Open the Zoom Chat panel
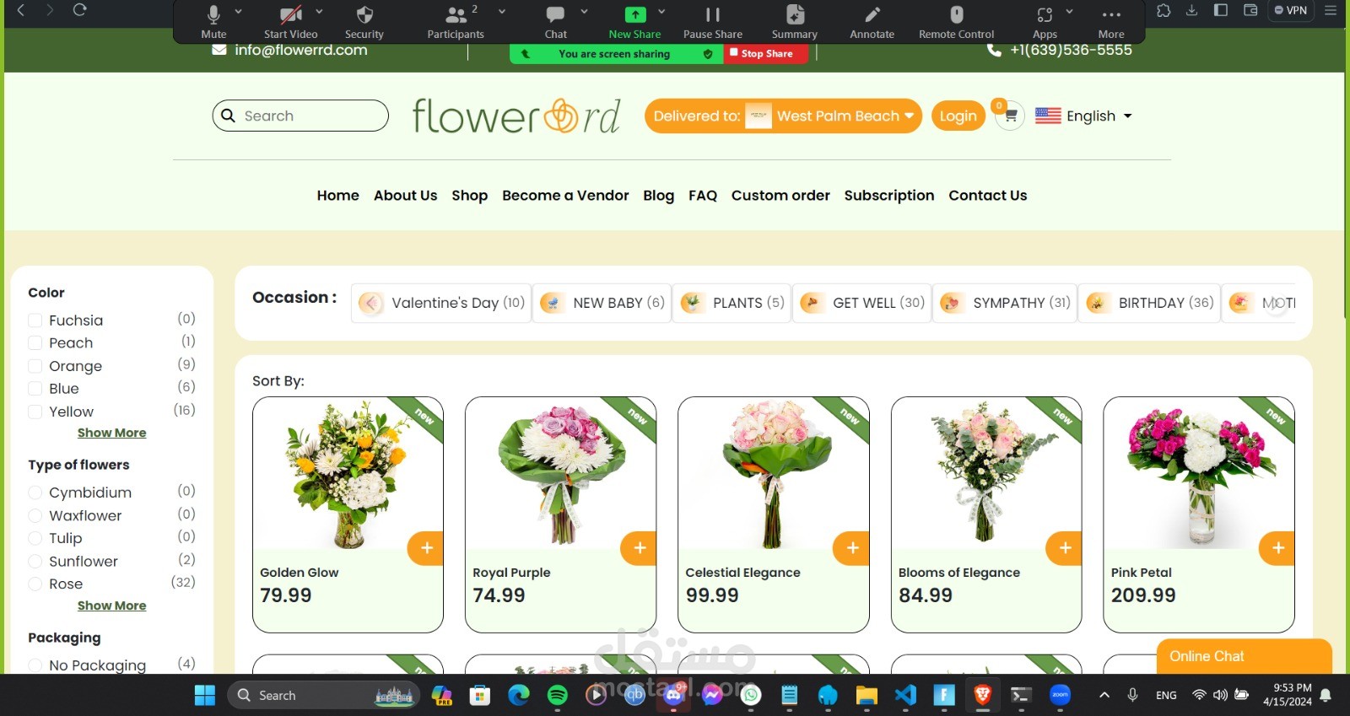The height and width of the screenshot is (716, 1350). click(x=555, y=21)
